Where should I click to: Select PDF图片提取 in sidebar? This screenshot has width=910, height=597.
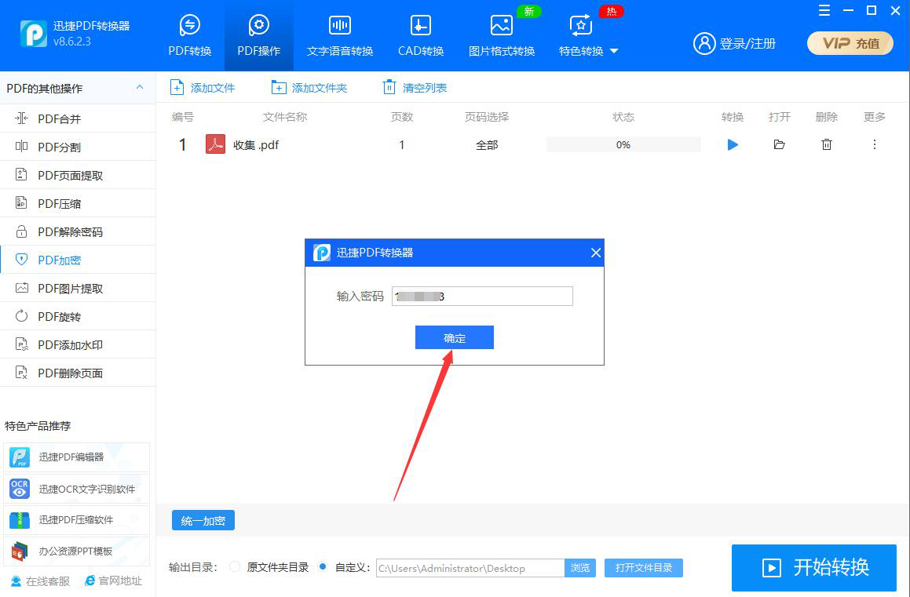pos(78,288)
